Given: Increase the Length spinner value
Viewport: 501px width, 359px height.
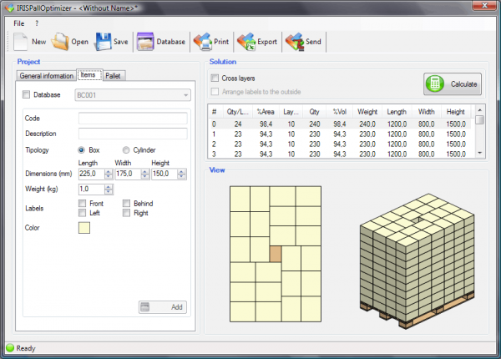Looking at the screenshot, I should 109,171.
